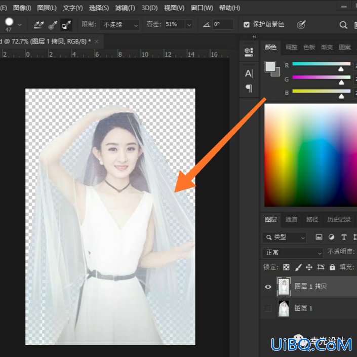
Task: Open the 3D(D) menu
Action: pyautogui.click(x=149, y=8)
